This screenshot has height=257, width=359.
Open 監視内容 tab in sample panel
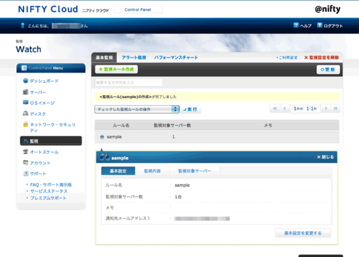pos(152,171)
